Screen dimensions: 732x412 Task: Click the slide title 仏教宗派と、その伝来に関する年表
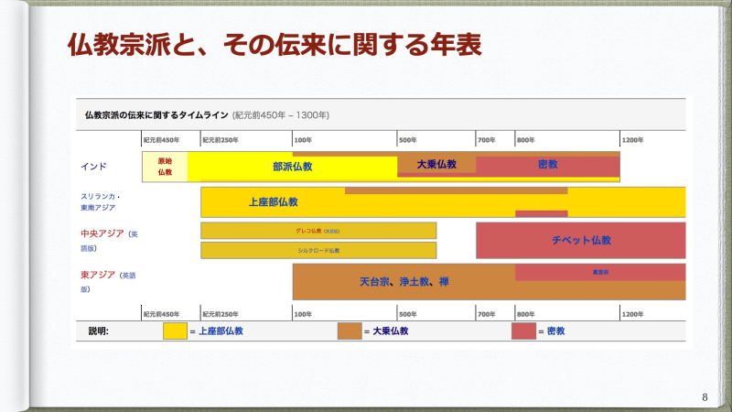pyautogui.click(x=274, y=43)
